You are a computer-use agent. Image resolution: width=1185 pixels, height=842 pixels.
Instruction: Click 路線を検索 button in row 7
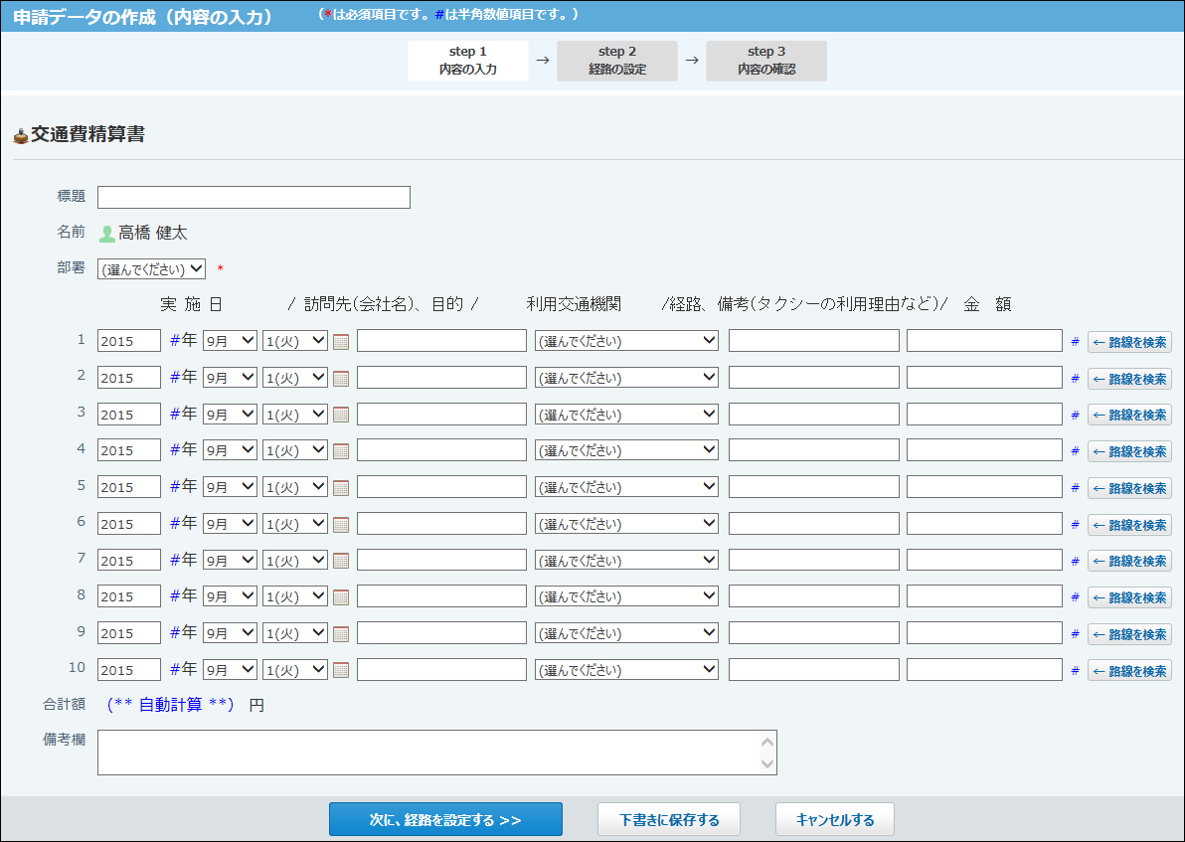click(x=1129, y=561)
